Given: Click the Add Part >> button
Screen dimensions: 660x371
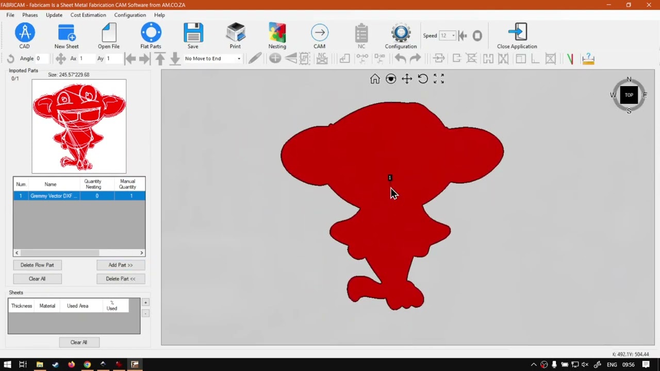Looking at the screenshot, I should 121,265.
